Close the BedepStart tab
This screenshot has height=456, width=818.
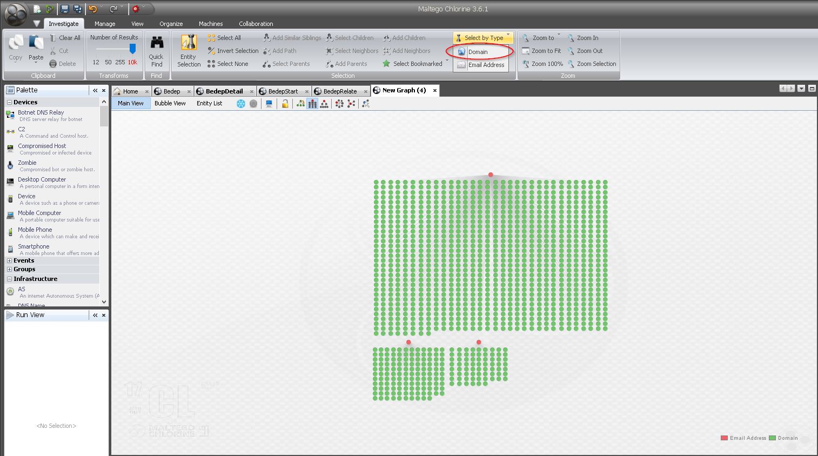click(307, 91)
